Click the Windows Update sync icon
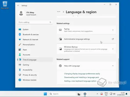Image resolution: width=130 pixels, height=97 pixels. coord(20,80)
